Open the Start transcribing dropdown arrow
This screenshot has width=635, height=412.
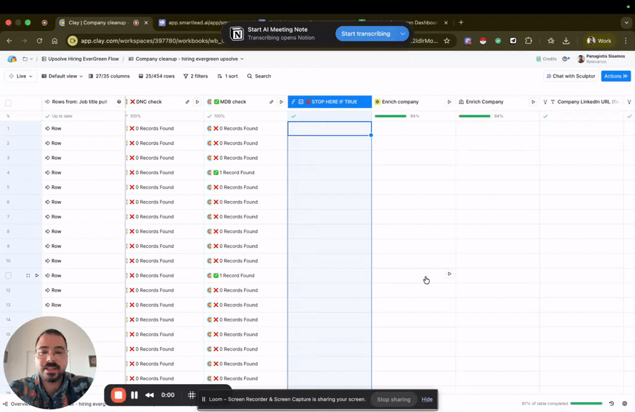tap(403, 34)
